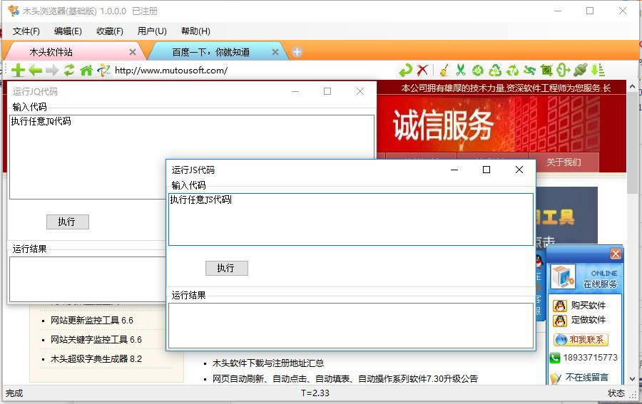Select the green scissors icon
The height and width of the screenshot is (404, 642).
(461, 70)
